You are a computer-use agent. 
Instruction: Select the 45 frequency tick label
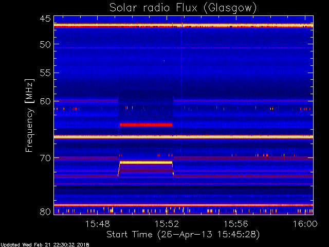[45, 19]
